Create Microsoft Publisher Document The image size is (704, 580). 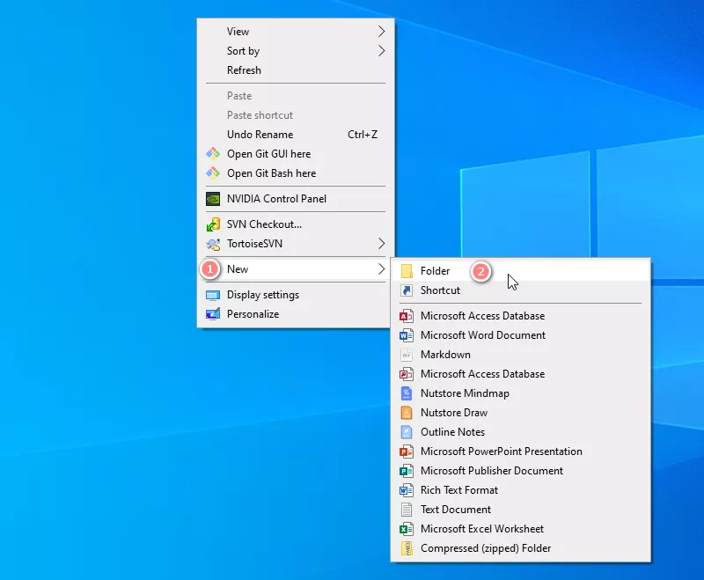click(x=520, y=471)
